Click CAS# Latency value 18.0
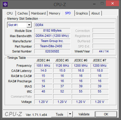121x120 pixels. [100, 70]
